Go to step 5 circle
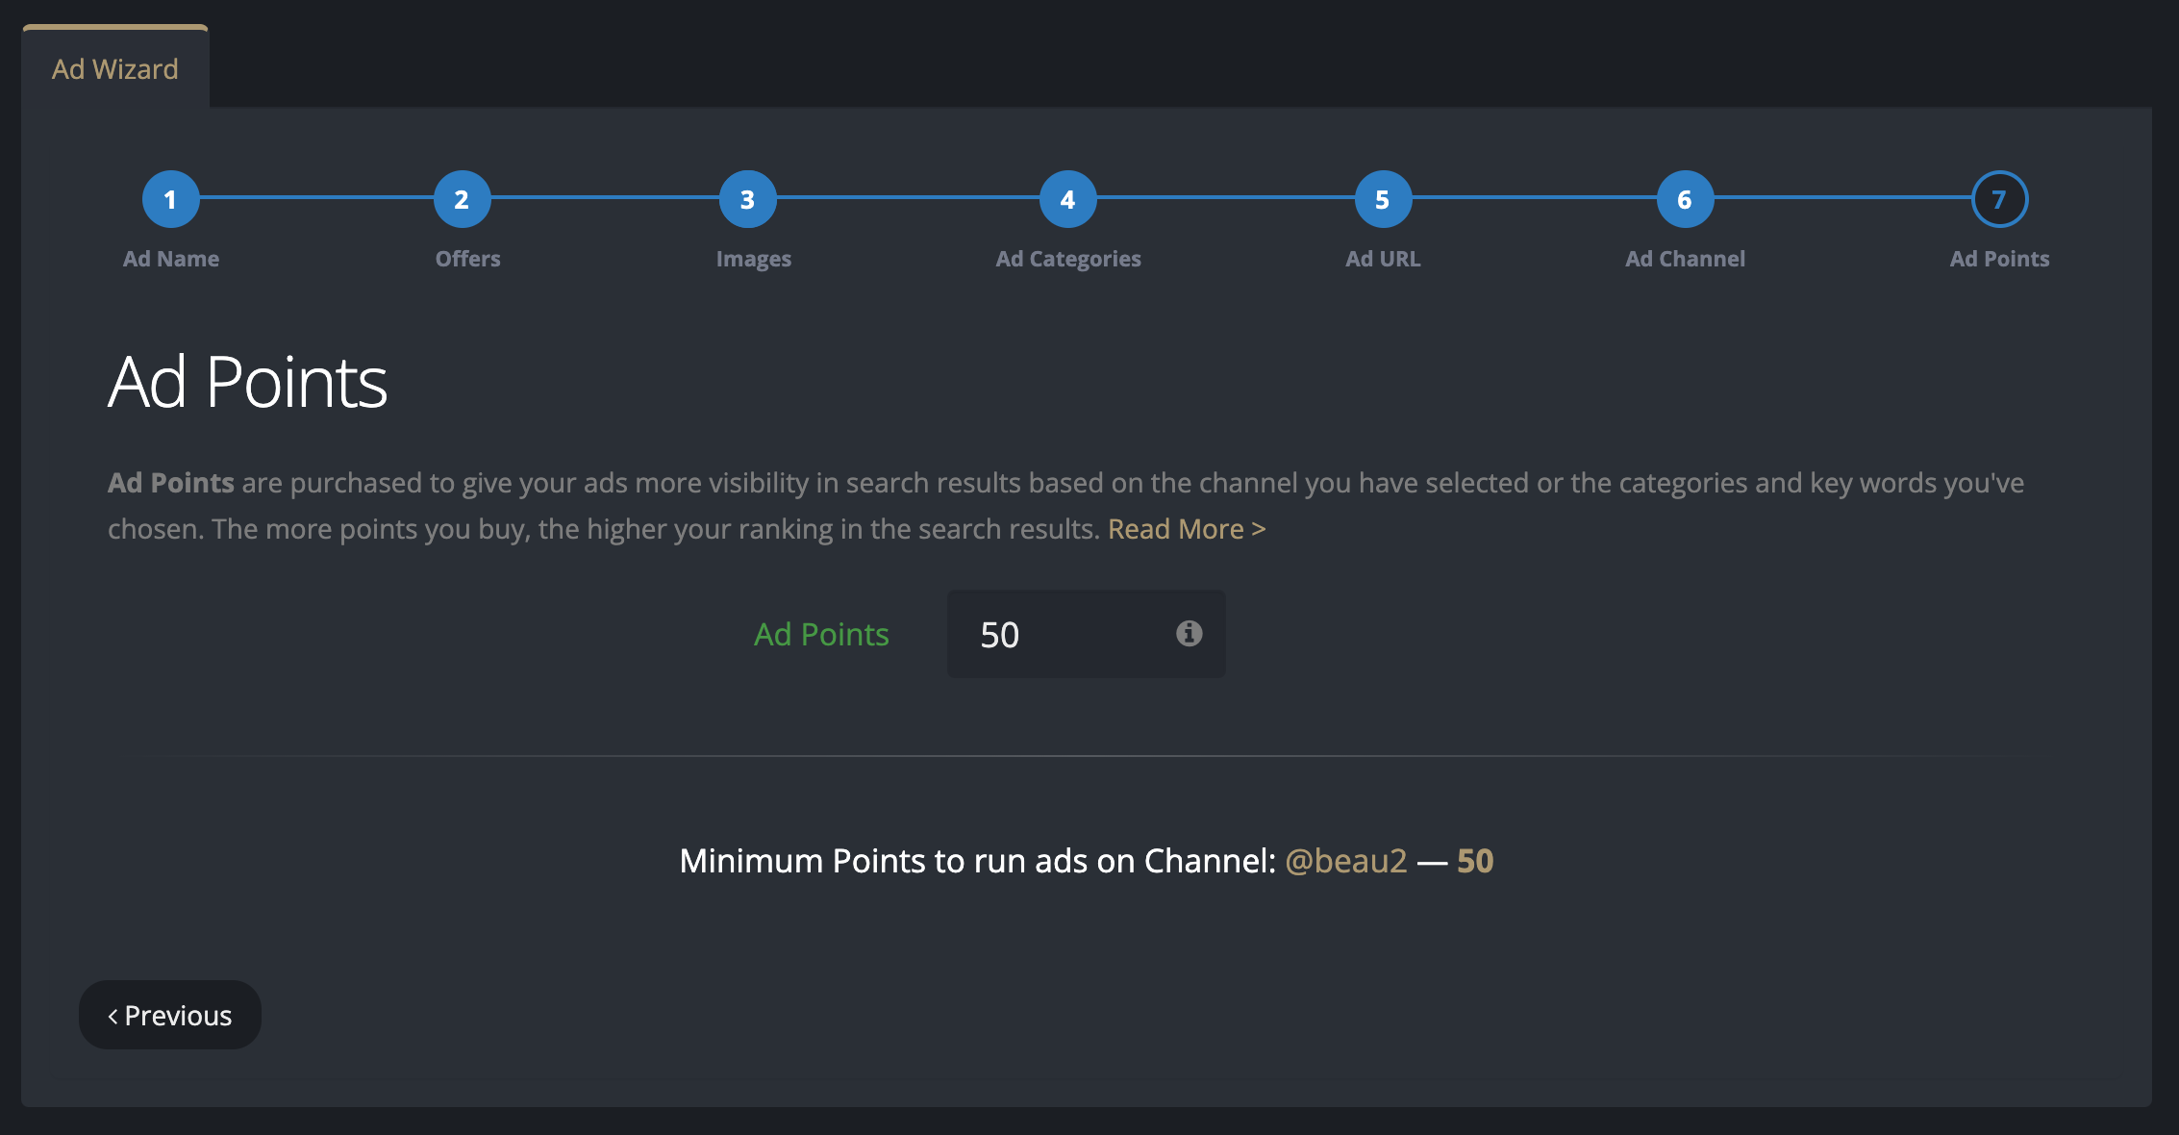Viewport: 2179px width, 1135px height. click(x=1383, y=199)
